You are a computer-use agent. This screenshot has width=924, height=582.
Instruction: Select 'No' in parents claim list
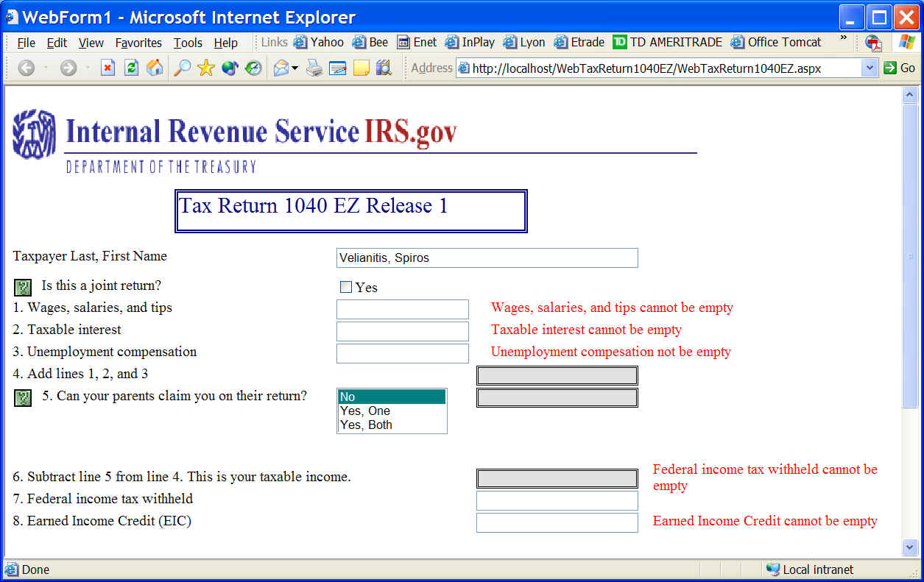coord(392,397)
